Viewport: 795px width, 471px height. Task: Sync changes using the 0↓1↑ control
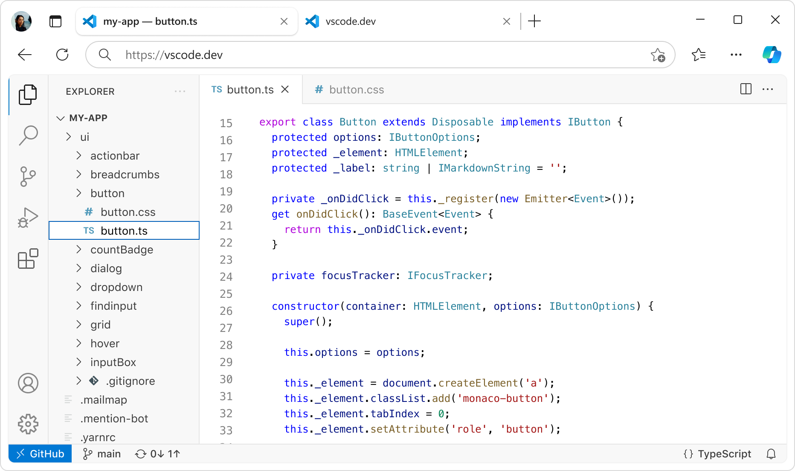(157, 454)
